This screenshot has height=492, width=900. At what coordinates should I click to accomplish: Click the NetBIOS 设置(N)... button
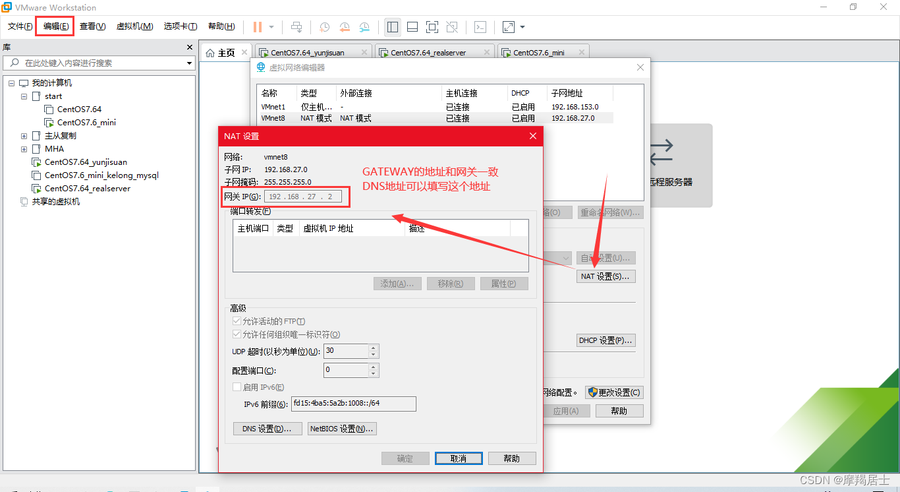click(342, 429)
